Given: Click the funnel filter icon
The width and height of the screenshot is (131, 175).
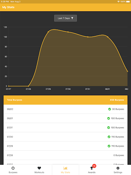Looking at the screenshot, I should click(72, 18).
